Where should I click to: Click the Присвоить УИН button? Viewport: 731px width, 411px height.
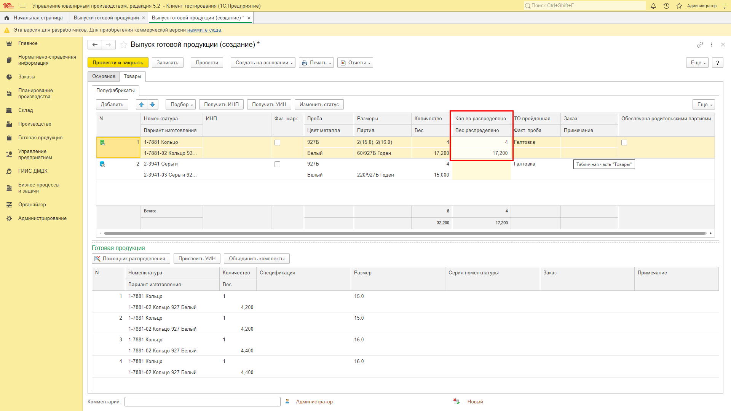click(197, 259)
